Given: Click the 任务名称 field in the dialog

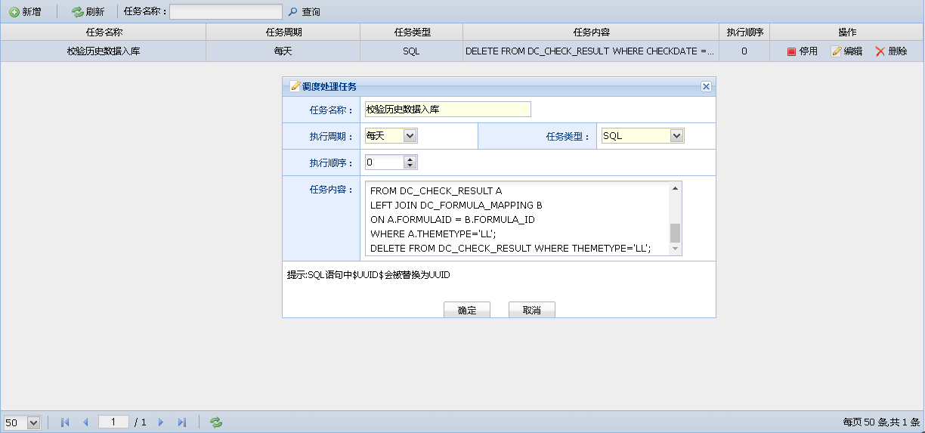Looking at the screenshot, I should pos(447,110).
